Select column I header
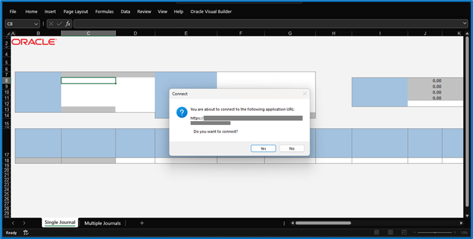This screenshot has width=473, height=239. point(380,33)
